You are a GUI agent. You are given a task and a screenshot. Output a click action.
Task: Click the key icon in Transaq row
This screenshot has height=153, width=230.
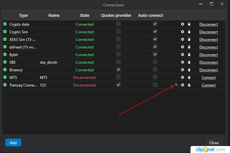coord(177,85)
